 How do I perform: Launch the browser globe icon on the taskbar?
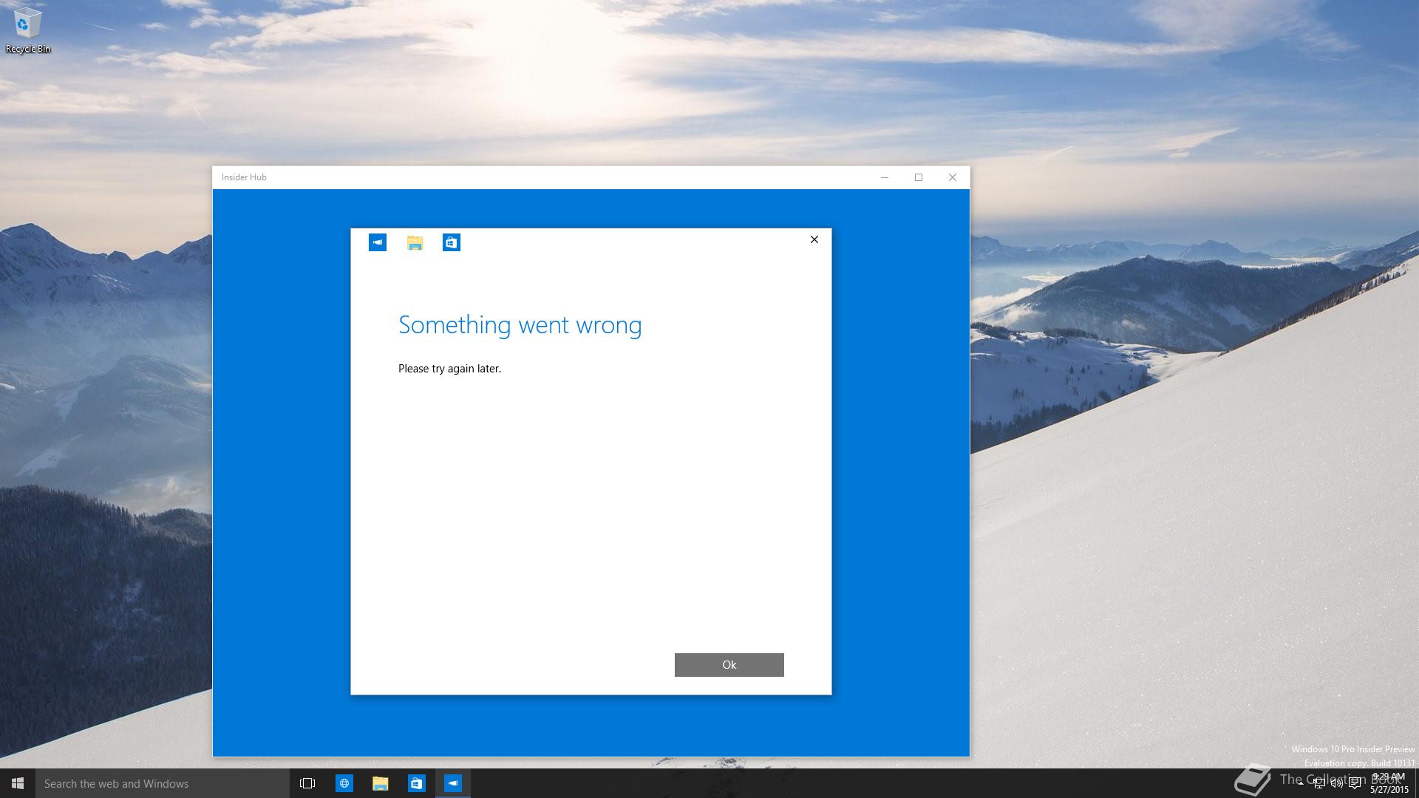[x=344, y=783]
